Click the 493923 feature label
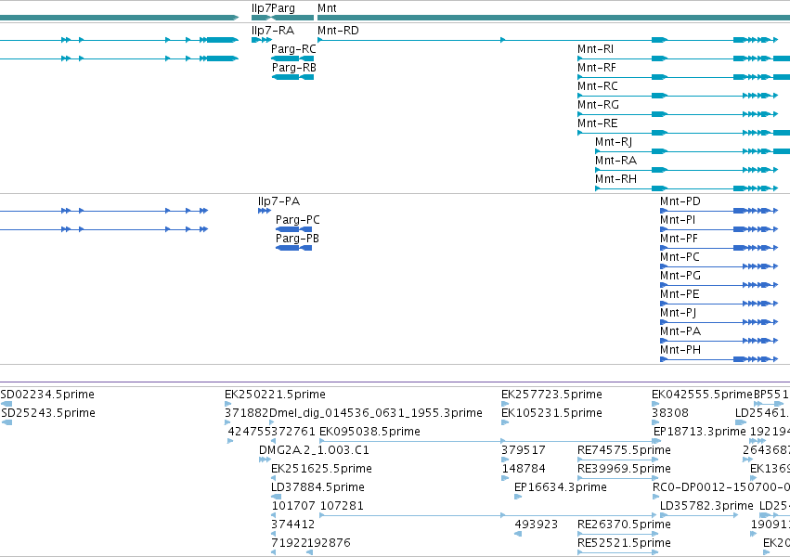 click(536, 525)
